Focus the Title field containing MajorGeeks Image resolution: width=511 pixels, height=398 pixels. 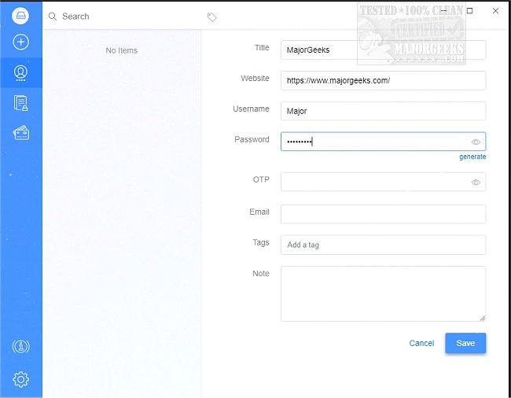coord(383,50)
